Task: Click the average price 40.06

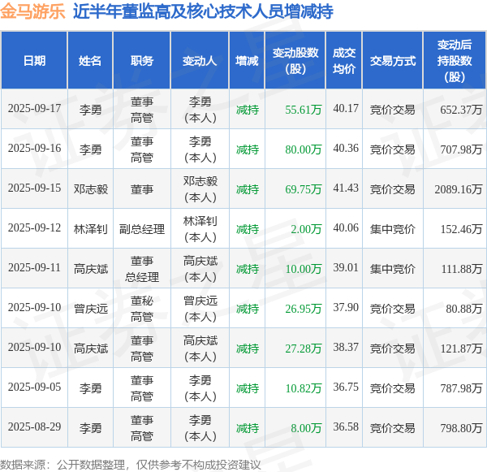Action: coord(346,228)
